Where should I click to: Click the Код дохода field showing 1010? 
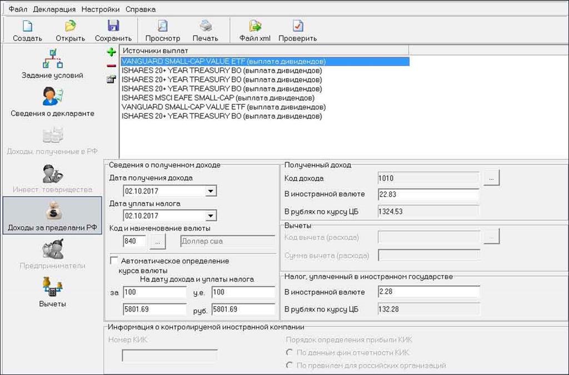[428, 178]
